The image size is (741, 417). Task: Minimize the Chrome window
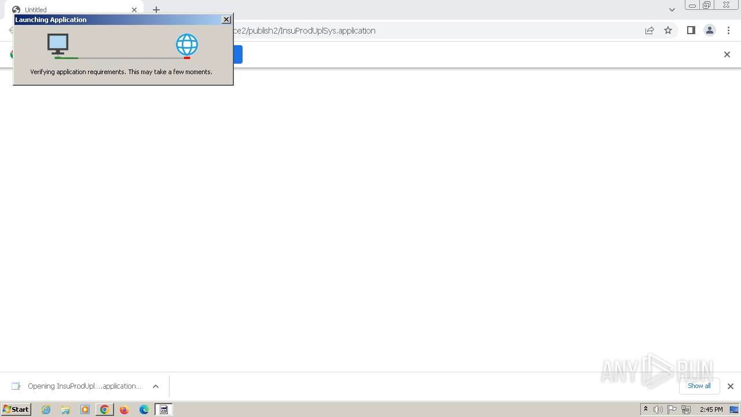coord(692,5)
